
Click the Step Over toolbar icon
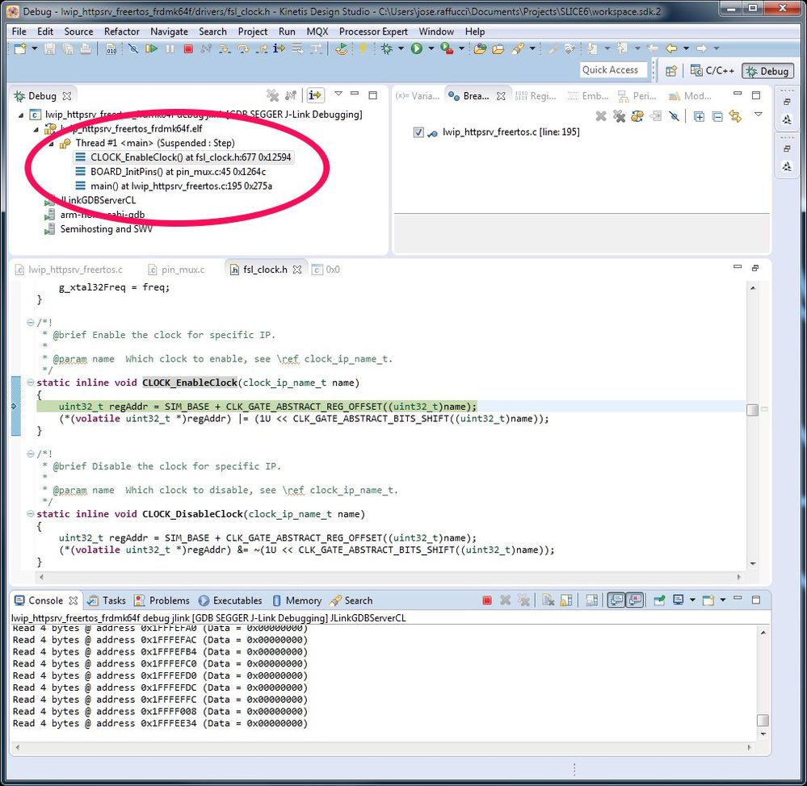point(243,49)
